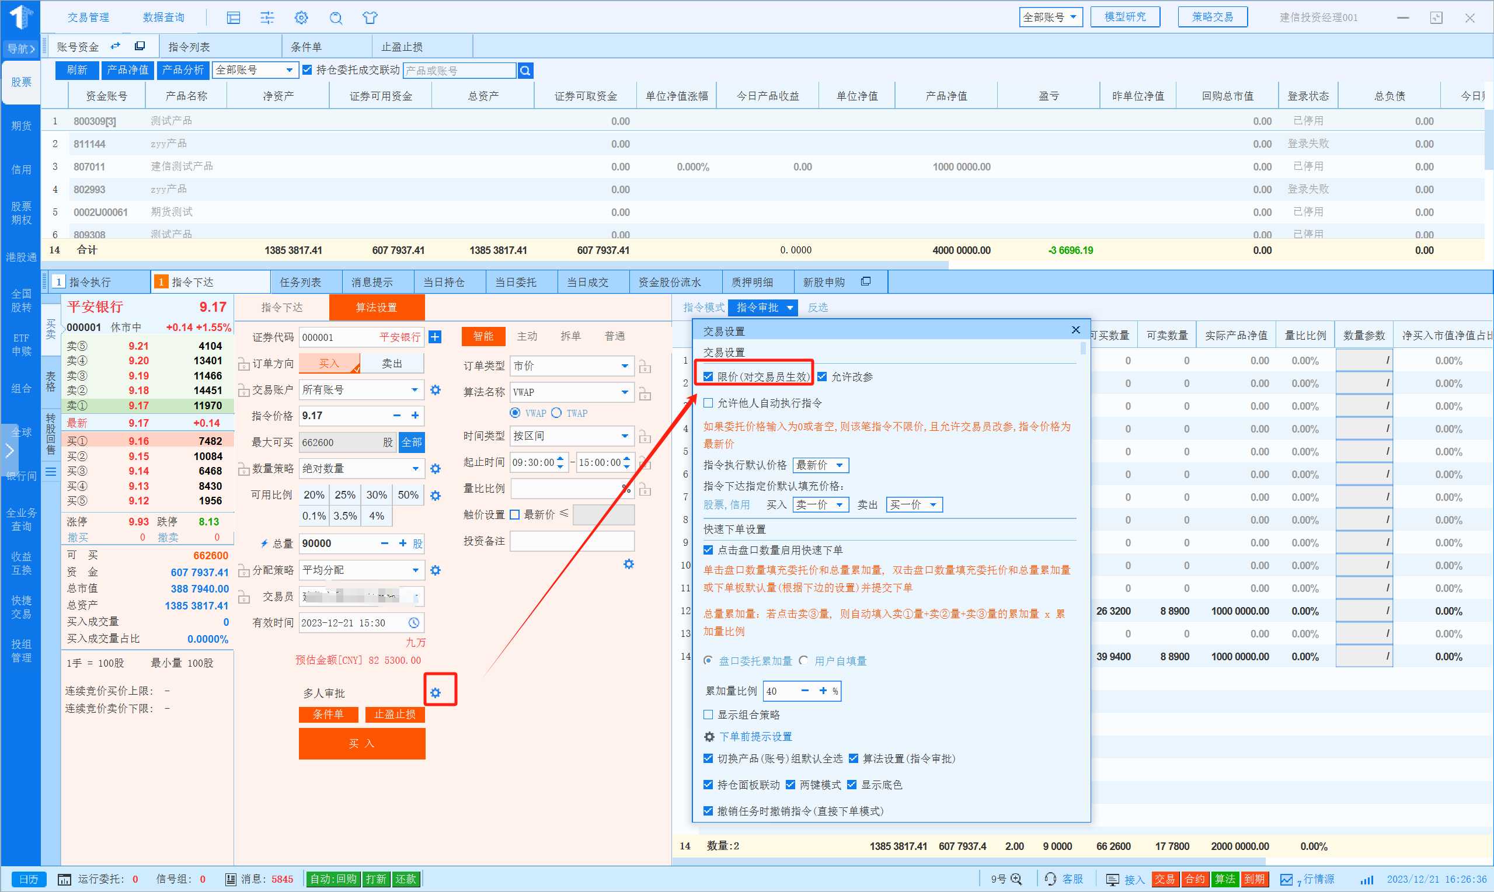Click the magnifier search icon in top toolbar

[x=336, y=18]
